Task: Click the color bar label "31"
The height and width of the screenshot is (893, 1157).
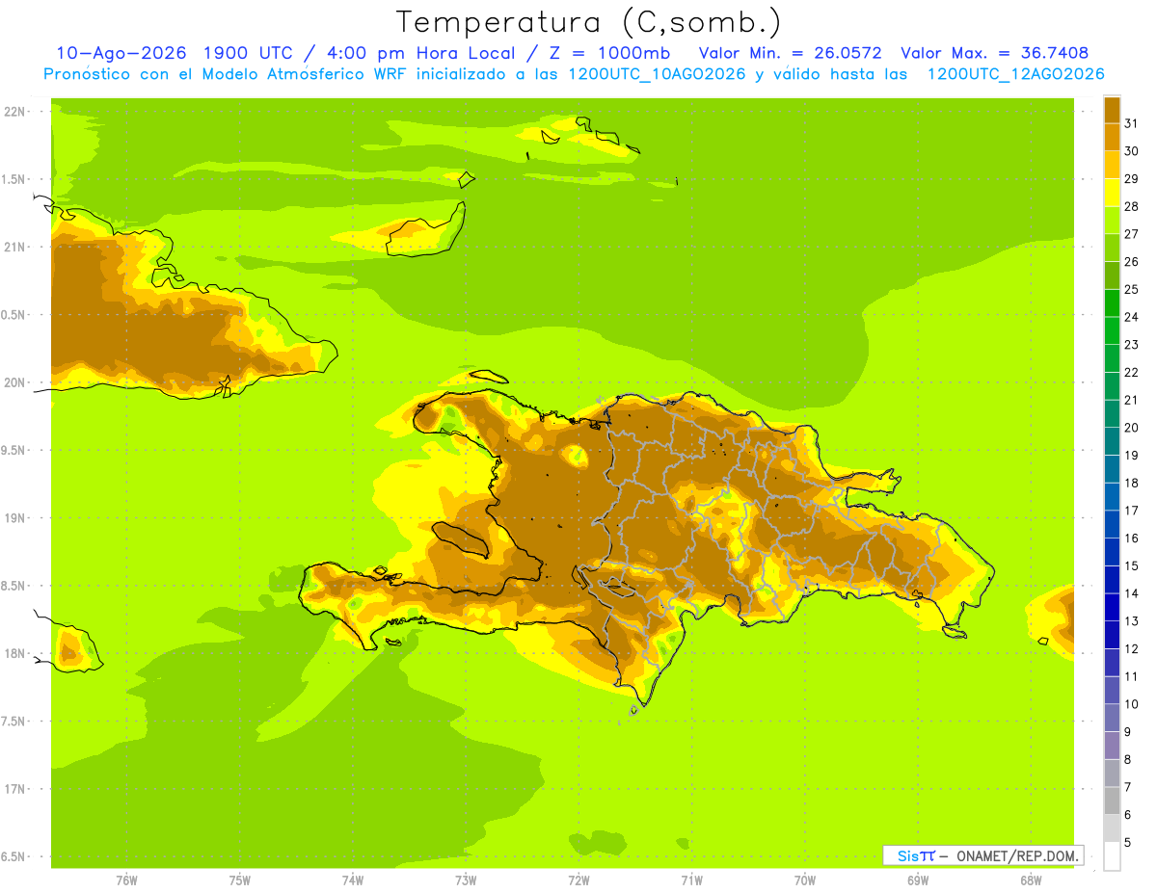Action: click(x=1132, y=123)
